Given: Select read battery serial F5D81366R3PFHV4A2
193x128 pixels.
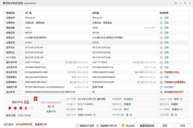Looking at the screenshot, I should (x=104, y=72).
